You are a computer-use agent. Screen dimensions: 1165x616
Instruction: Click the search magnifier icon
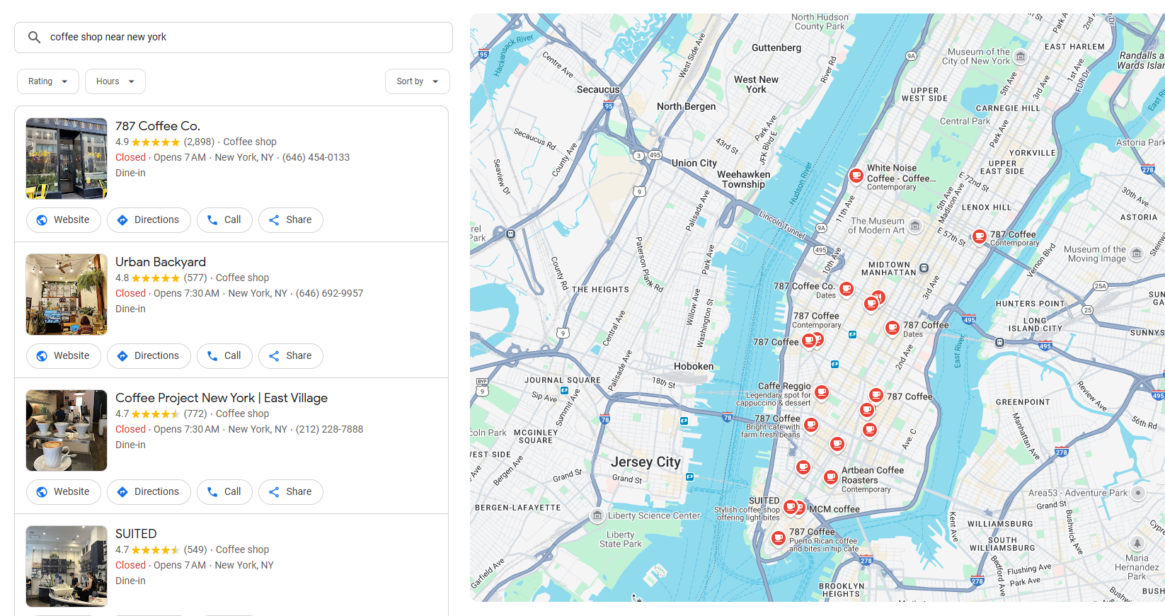34,37
